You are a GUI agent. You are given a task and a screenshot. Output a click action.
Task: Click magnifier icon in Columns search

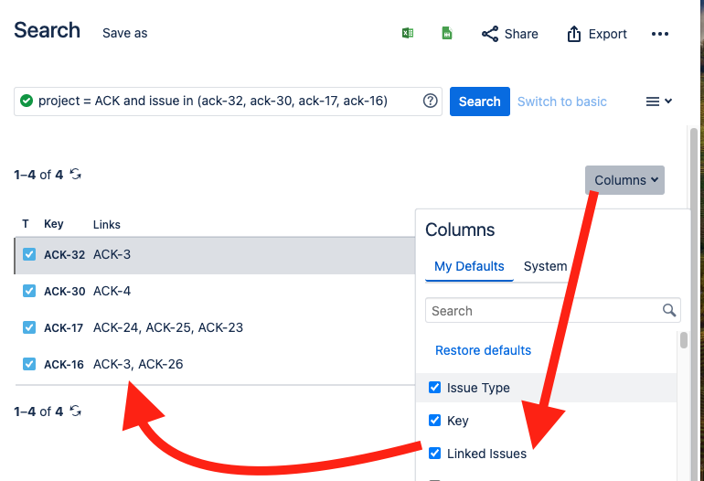tap(669, 310)
